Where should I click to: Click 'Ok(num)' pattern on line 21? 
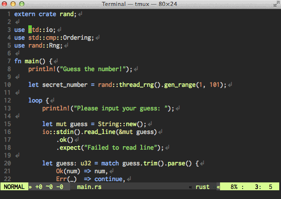(x=68, y=171)
